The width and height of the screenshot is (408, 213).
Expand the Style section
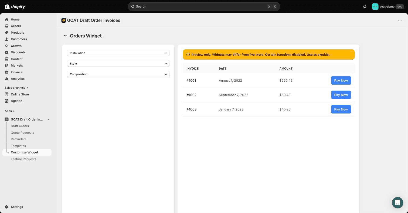[x=118, y=64]
